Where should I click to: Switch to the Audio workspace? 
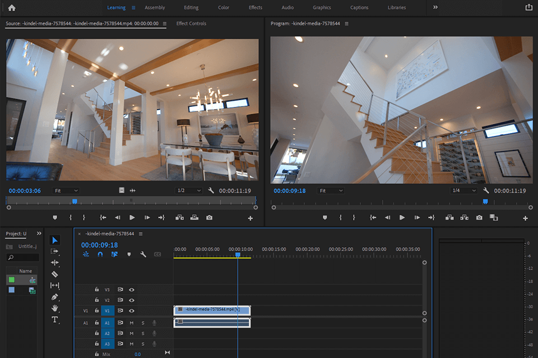(x=287, y=7)
